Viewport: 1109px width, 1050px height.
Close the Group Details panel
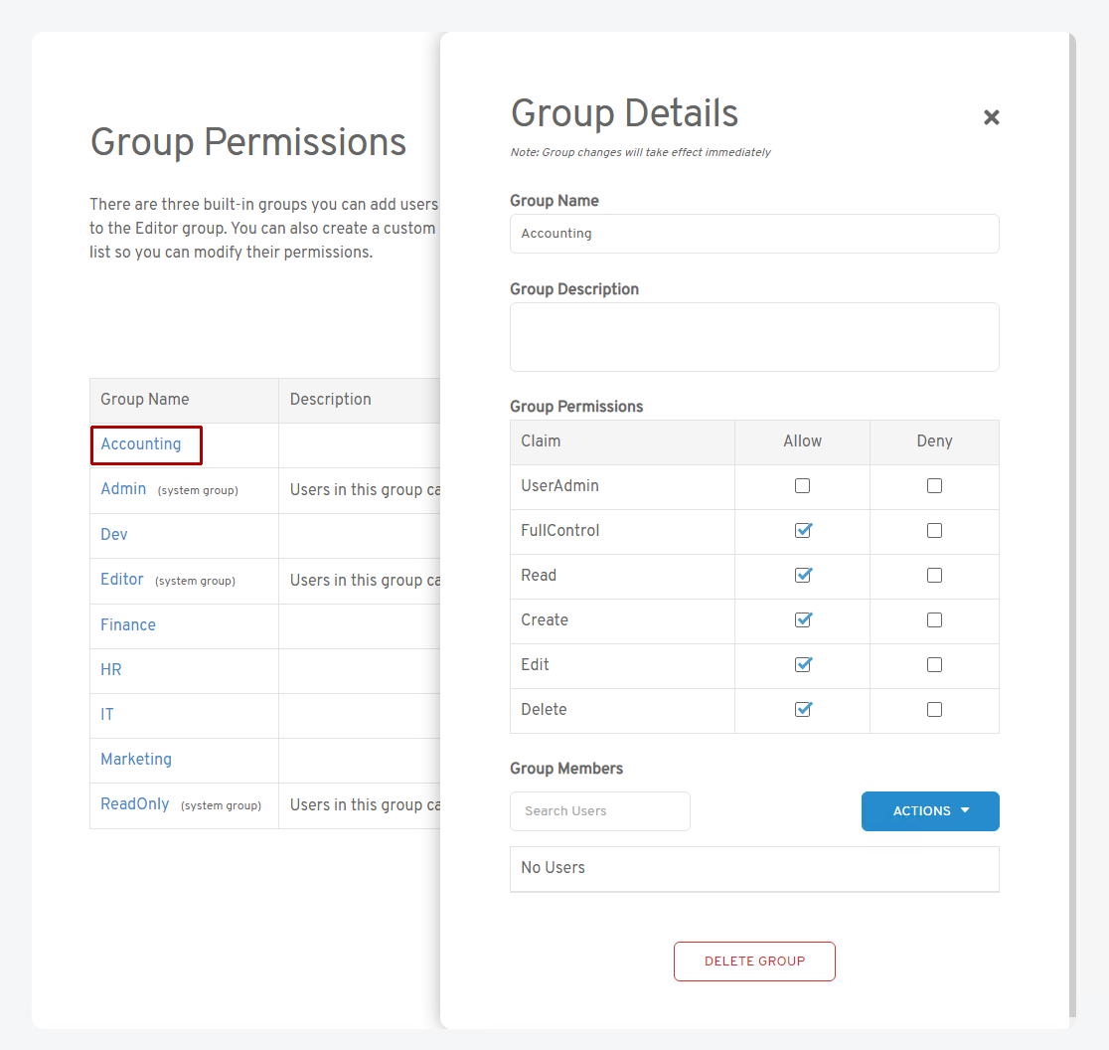click(991, 117)
